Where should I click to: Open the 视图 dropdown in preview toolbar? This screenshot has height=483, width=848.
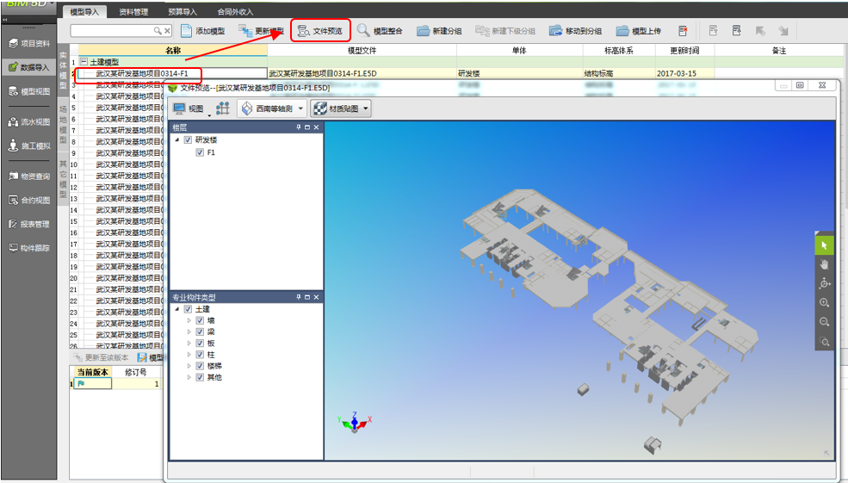pyautogui.click(x=191, y=108)
